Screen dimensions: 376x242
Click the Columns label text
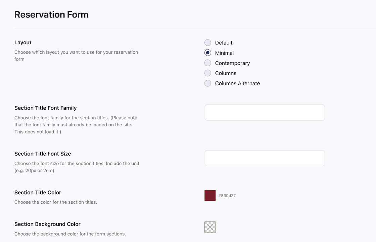point(226,73)
